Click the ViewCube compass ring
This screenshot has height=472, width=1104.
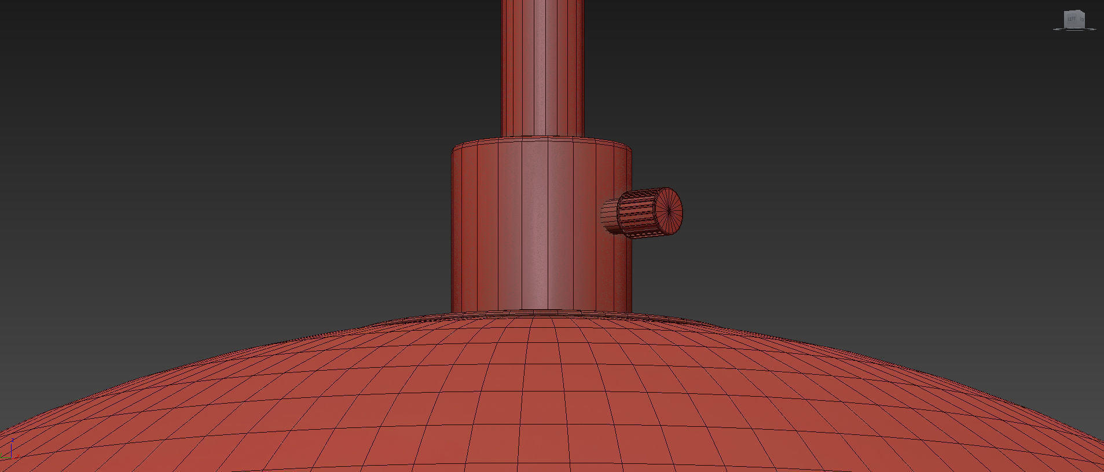pyautogui.click(x=1074, y=29)
